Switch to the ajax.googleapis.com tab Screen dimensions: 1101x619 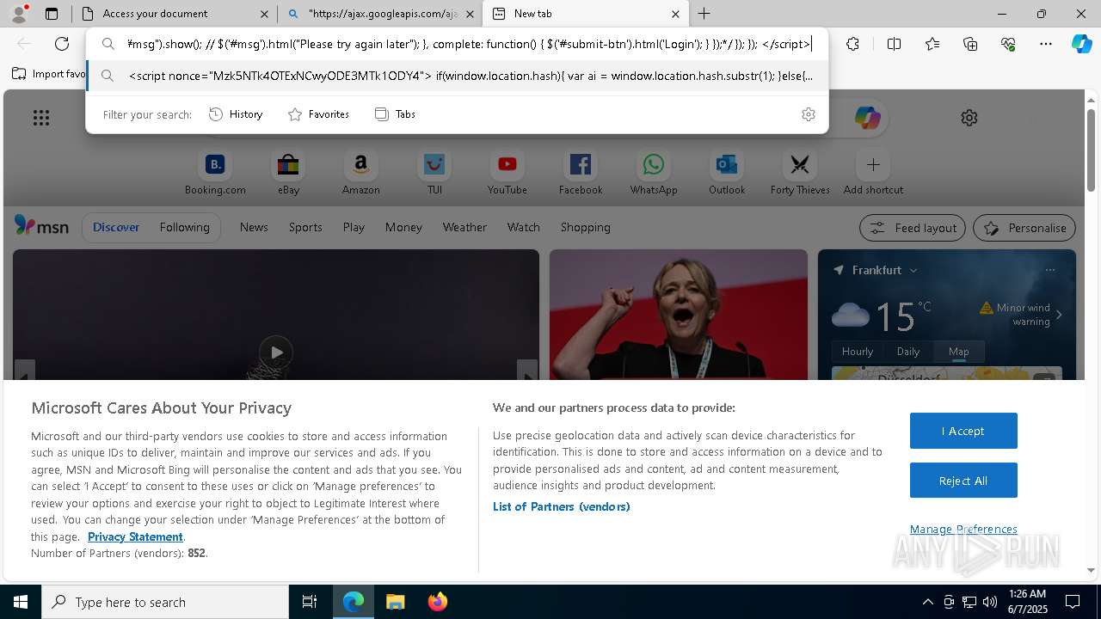click(x=381, y=14)
